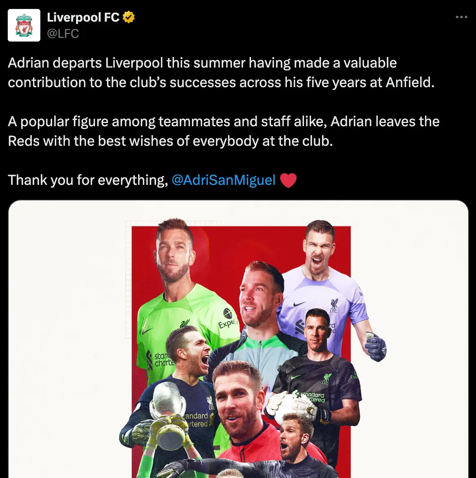476x478 pixels.
Task: Click the red heart emoji
Action: point(288,180)
